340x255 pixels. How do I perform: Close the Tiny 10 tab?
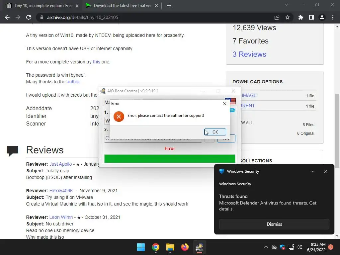77,6
